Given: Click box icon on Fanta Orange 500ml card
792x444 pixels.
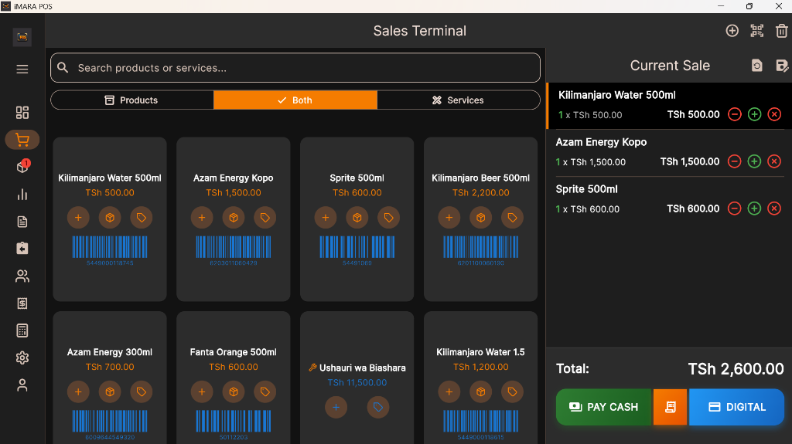Looking at the screenshot, I should [x=234, y=391].
